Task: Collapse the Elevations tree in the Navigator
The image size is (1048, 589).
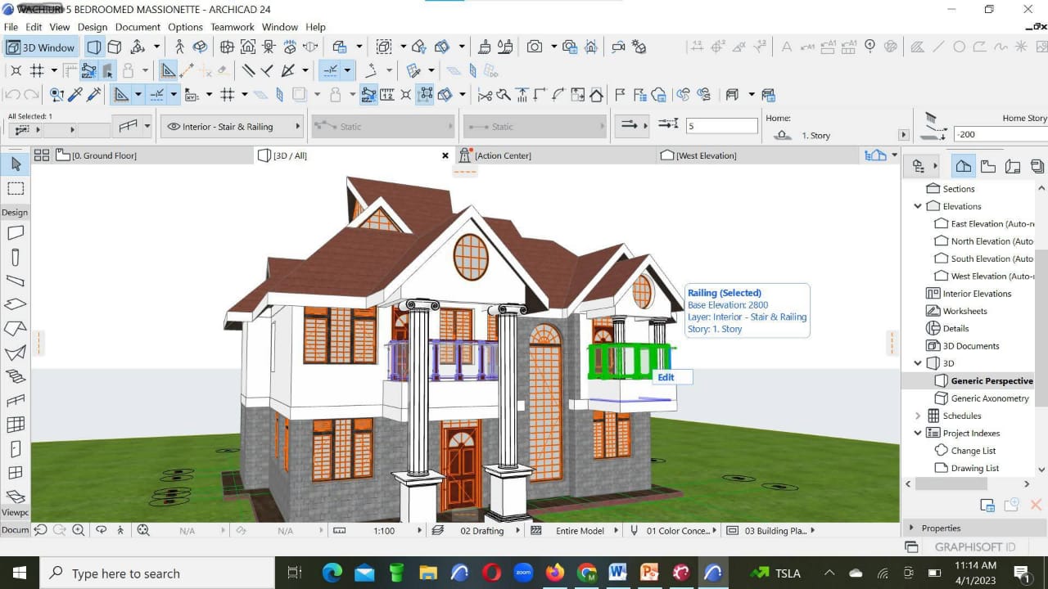Action: (x=916, y=206)
